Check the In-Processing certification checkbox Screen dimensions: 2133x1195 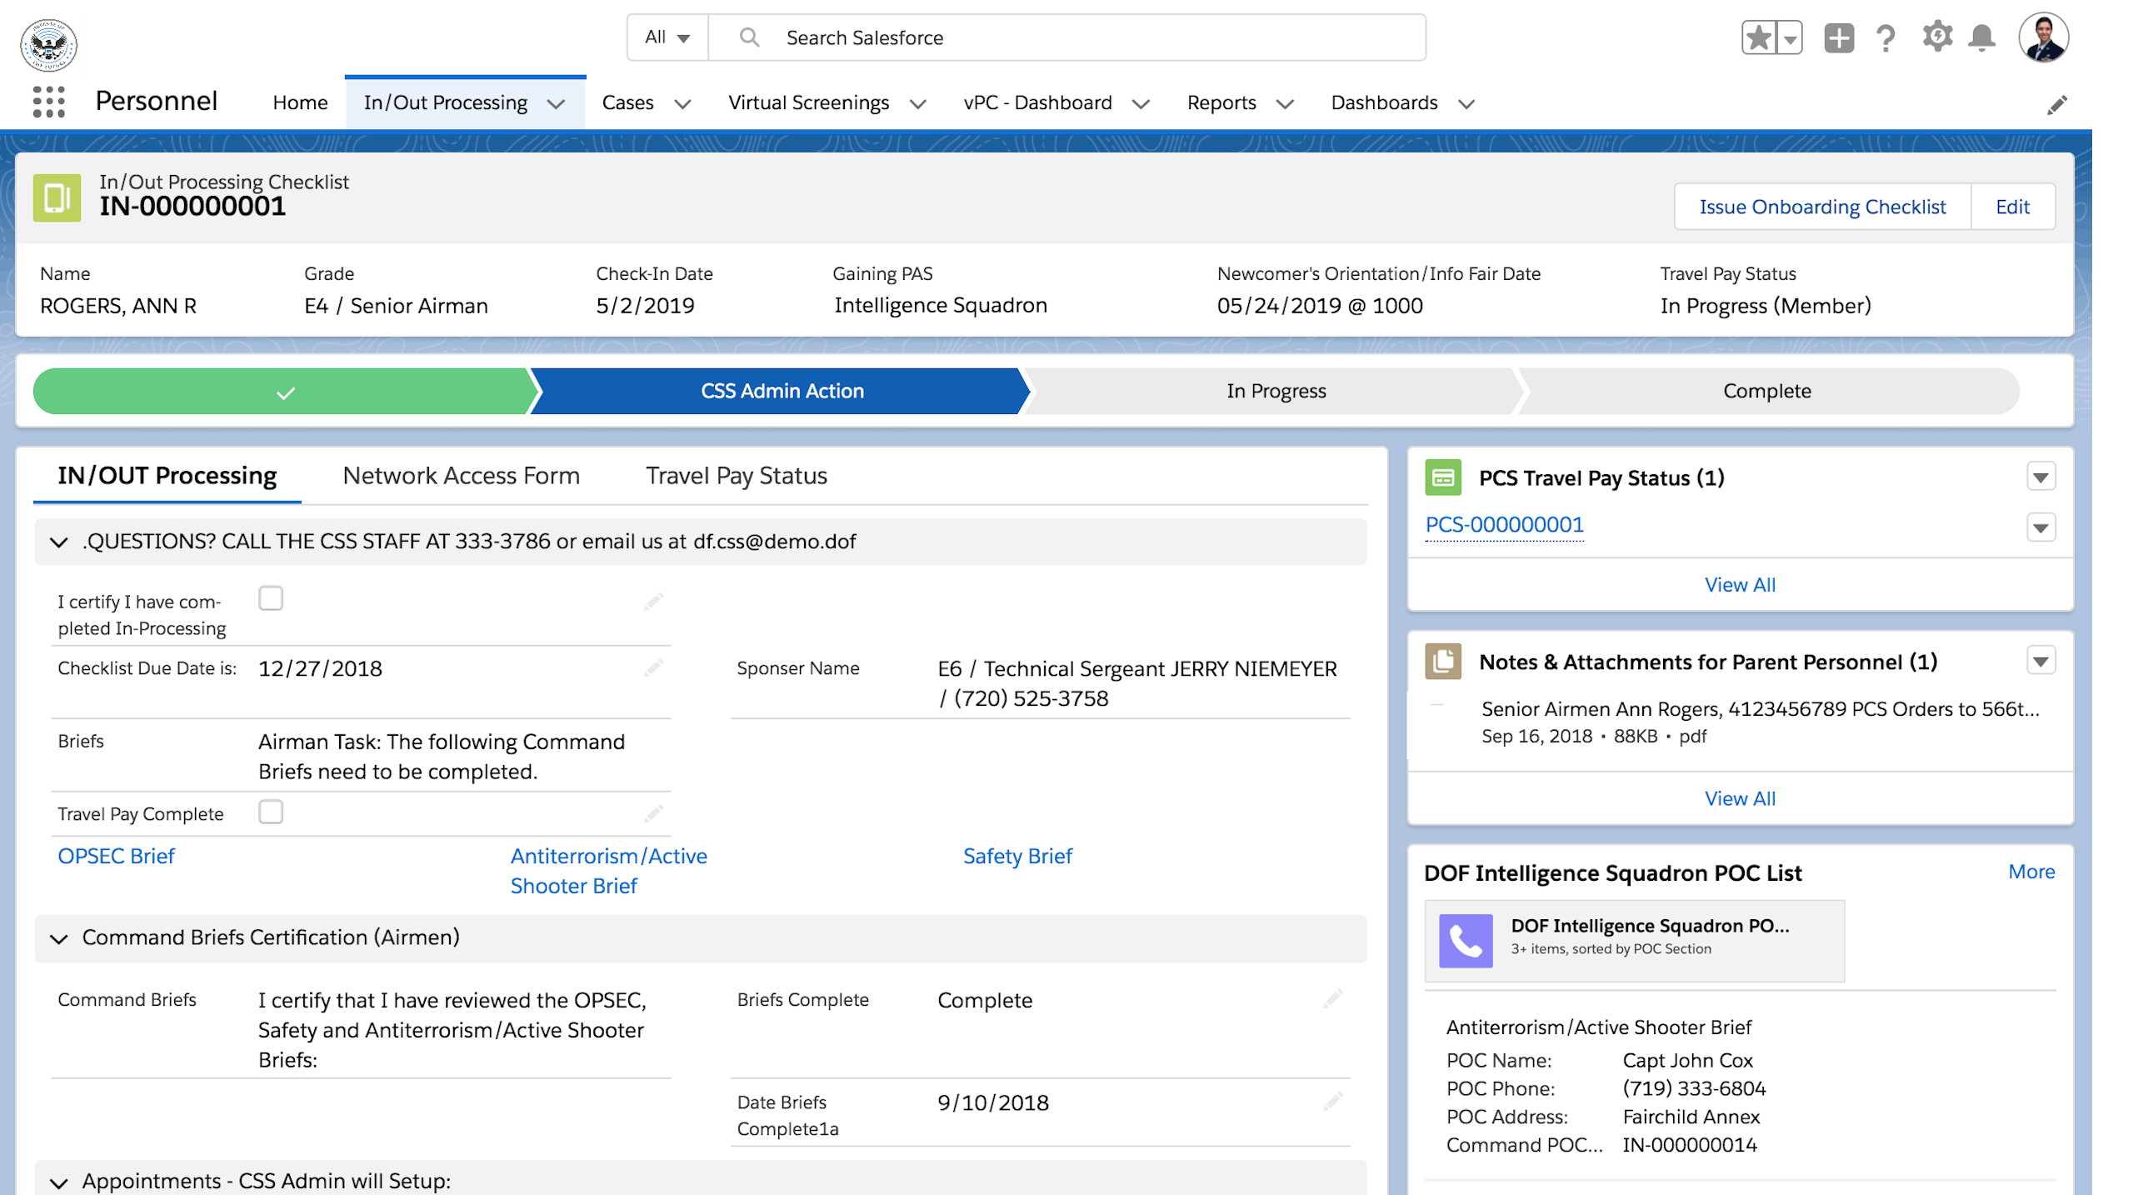tap(271, 598)
